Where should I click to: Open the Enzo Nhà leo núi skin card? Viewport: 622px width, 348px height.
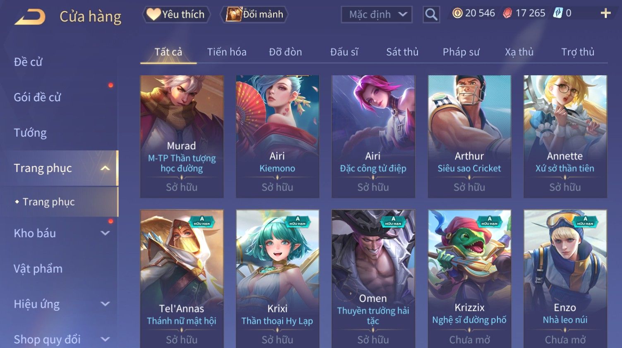pos(565,279)
